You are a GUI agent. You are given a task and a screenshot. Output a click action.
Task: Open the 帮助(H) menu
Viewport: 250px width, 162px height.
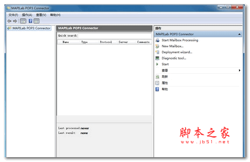pyautogui.click(x=55, y=15)
